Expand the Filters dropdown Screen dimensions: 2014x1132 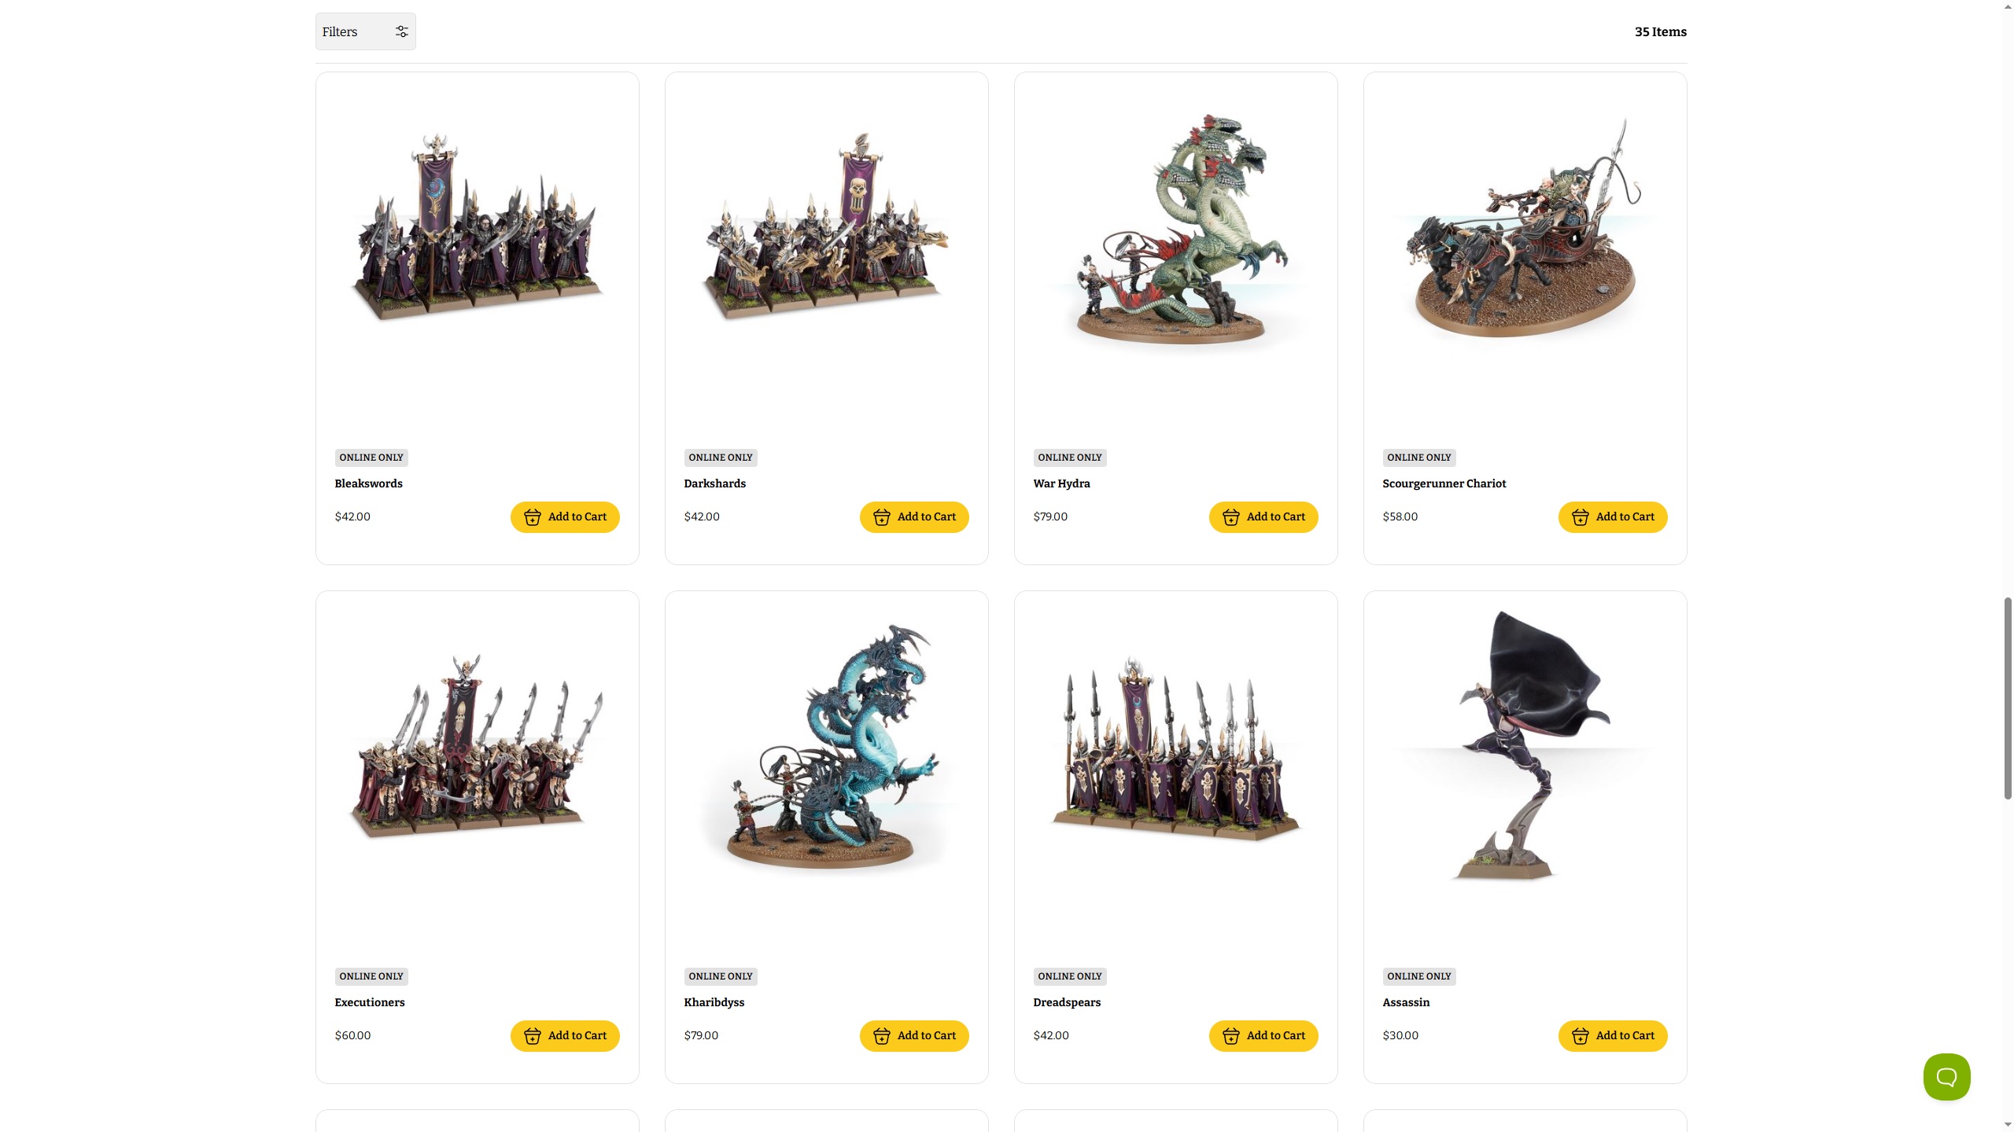click(x=366, y=31)
